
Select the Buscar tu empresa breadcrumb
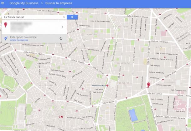[x=59, y=3]
